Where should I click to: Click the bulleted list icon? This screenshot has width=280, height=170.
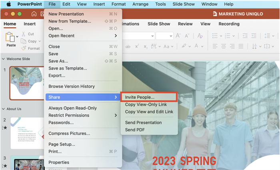coord(215,36)
